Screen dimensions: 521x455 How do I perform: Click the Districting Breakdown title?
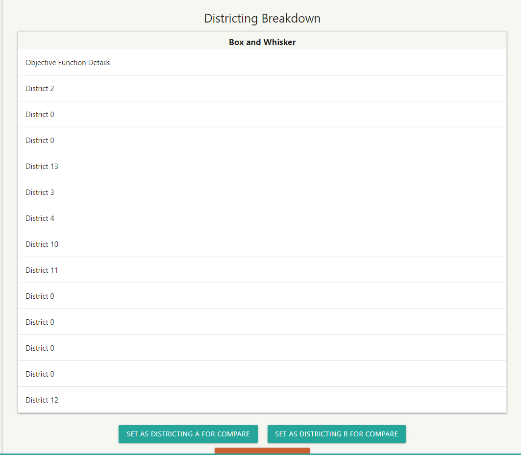[x=262, y=18]
